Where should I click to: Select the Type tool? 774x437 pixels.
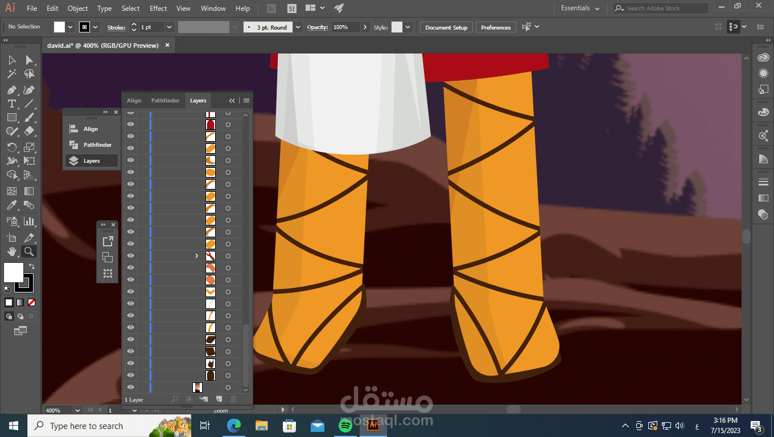pyautogui.click(x=11, y=104)
